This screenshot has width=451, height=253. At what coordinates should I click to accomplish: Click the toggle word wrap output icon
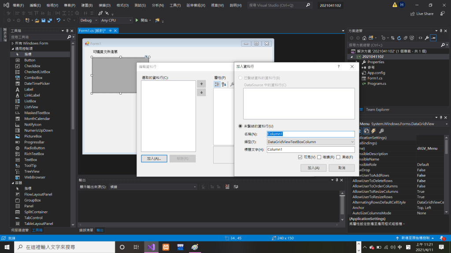click(236, 187)
